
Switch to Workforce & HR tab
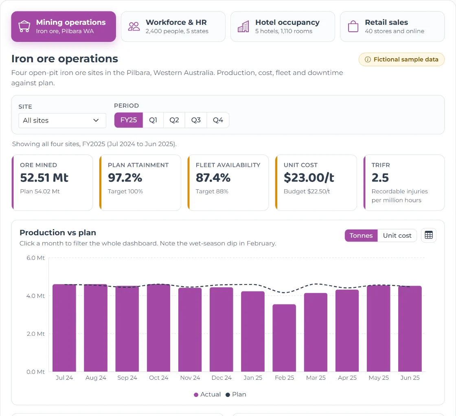point(173,26)
